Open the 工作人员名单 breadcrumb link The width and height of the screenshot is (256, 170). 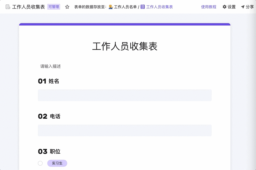click(x=125, y=7)
